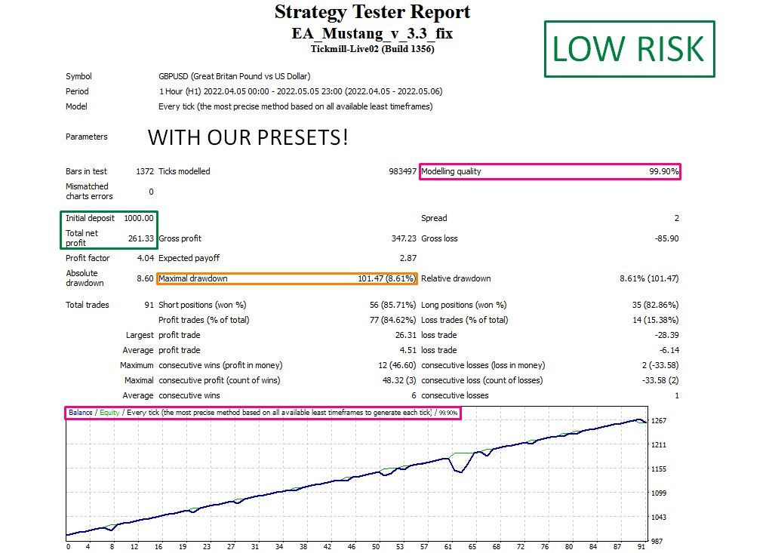Select the Initial deposit value 1000.00
The width and height of the screenshot is (772, 553).
click(x=139, y=218)
